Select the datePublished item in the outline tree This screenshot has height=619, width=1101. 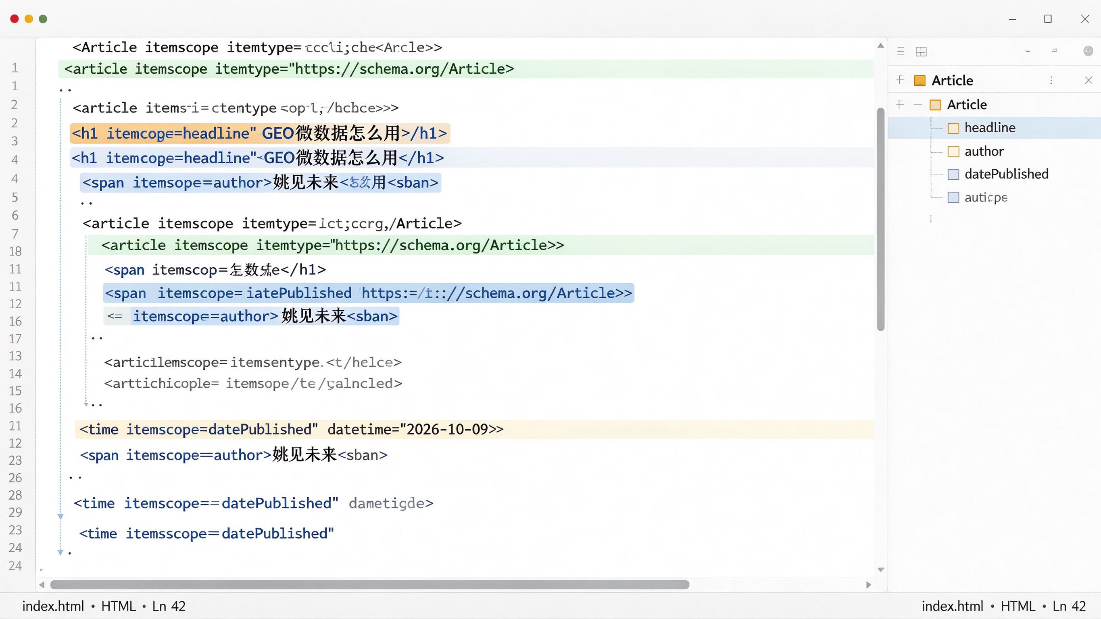click(x=1006, y=174)
